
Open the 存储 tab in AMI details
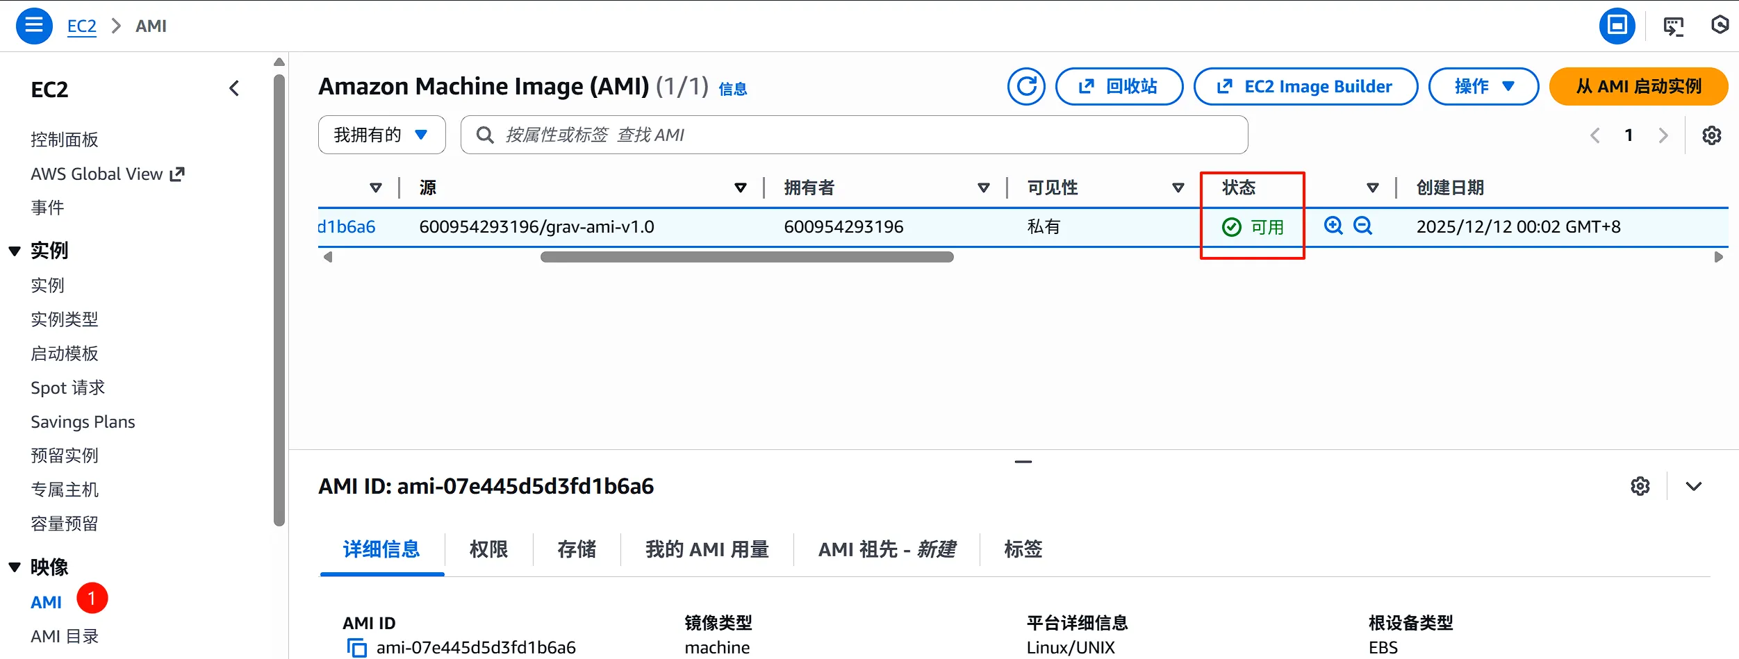click(x=576, y=549)
